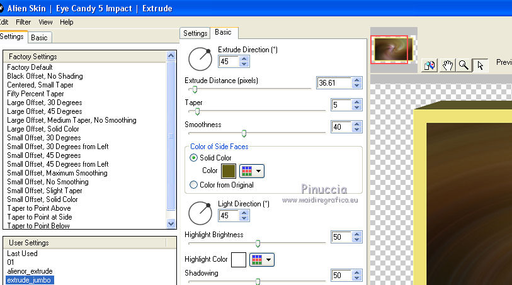Open the Help menu
This screenshot has height=285, width=512.
(67, 22)
